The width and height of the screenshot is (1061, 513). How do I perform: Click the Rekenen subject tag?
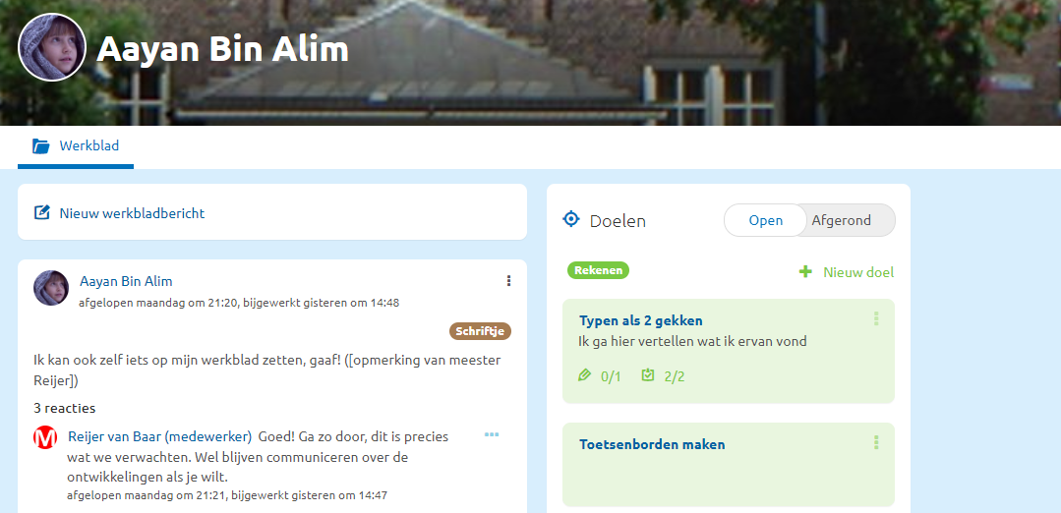pyautogui.click(x=598, y=270)
